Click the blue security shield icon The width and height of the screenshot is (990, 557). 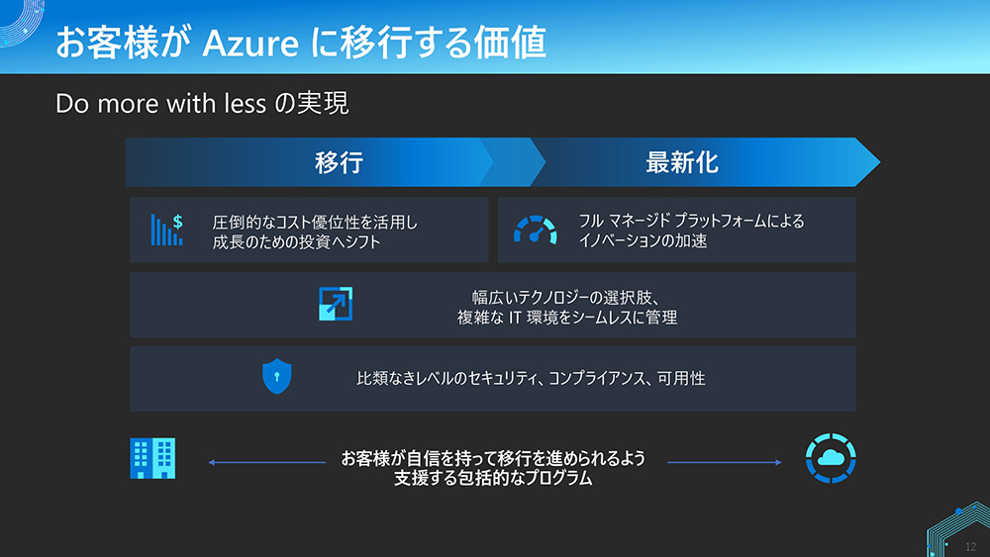coord(276,377)
